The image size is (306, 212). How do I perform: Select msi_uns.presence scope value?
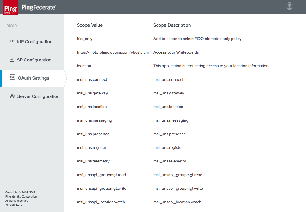tap(93, 134)
